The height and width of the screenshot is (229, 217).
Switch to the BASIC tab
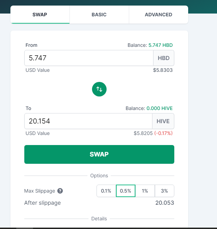pyautogui.click(x=99, y=15)
